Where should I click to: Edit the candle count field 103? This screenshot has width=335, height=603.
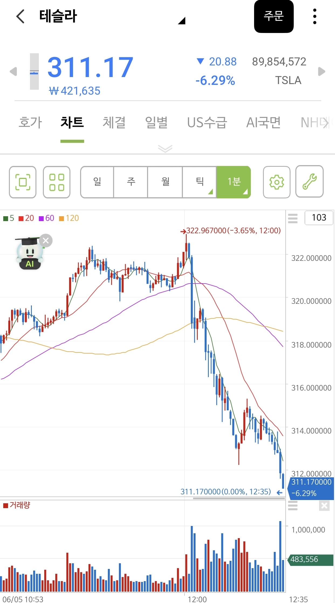click(x=319, y=218)
